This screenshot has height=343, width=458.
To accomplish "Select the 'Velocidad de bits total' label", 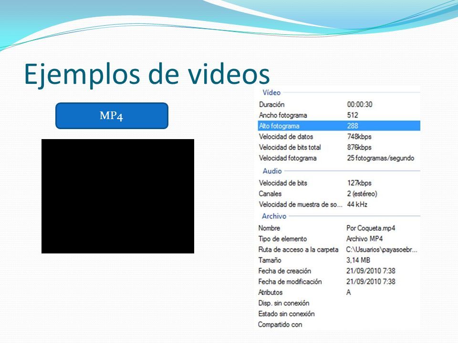I will point(290,147).
